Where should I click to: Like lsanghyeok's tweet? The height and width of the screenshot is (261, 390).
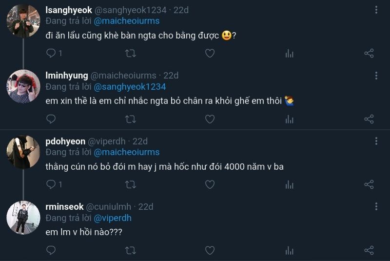point(210,53)
